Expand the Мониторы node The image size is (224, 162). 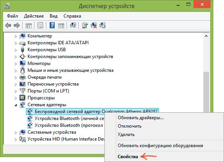(16, 64)
